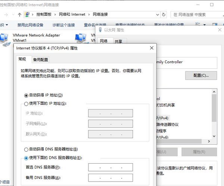Image resolution: width=224 pixels, height=186 pixels.
Task: Open the address bar history dropdown
Action: pos(158,15)
